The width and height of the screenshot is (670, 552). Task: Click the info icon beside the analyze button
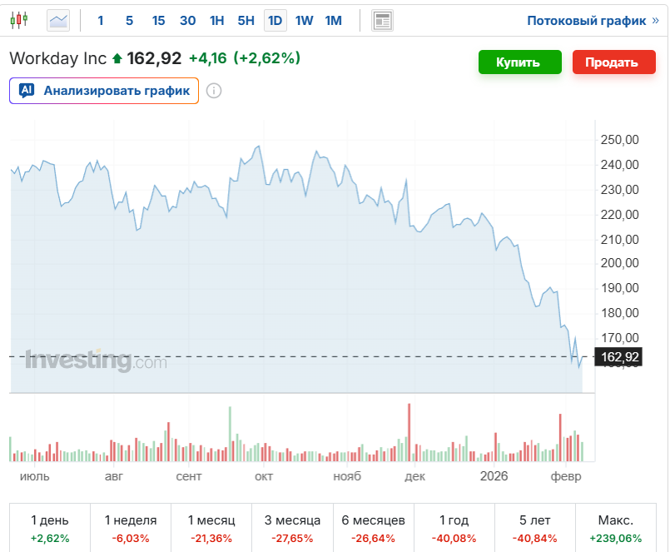point(214,91)
